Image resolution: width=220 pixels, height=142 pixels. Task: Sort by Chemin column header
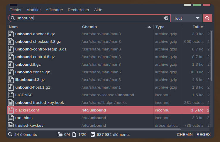pyautogui.click(x=117, y=27)
